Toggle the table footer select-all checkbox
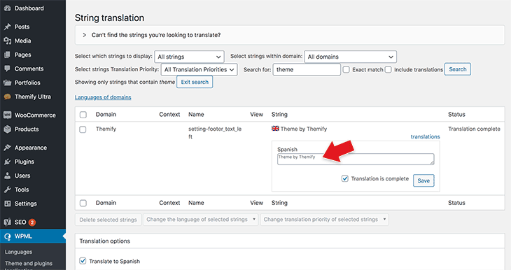The height and width of the screenshot is (270, 511). [83, 203]
